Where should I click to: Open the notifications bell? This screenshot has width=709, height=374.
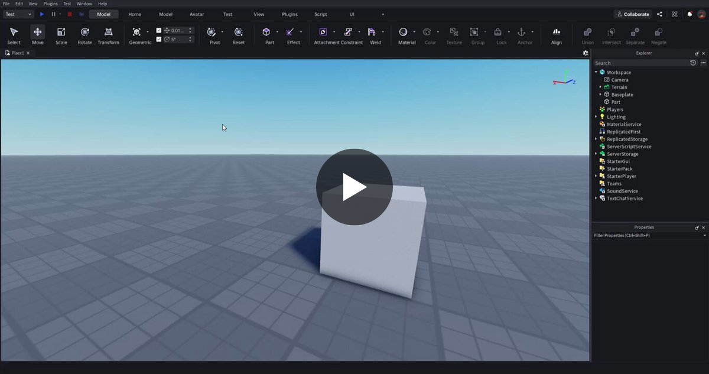point(690,14)
